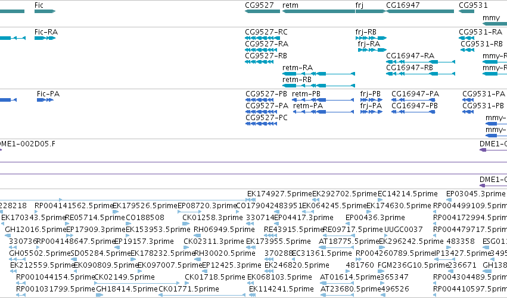Click the CG9527-PA protein label
The image size is (507, 298).
click(x=267, y=106)
